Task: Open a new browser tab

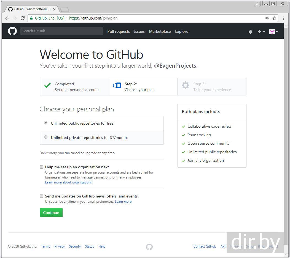Action: pos(65,9)
